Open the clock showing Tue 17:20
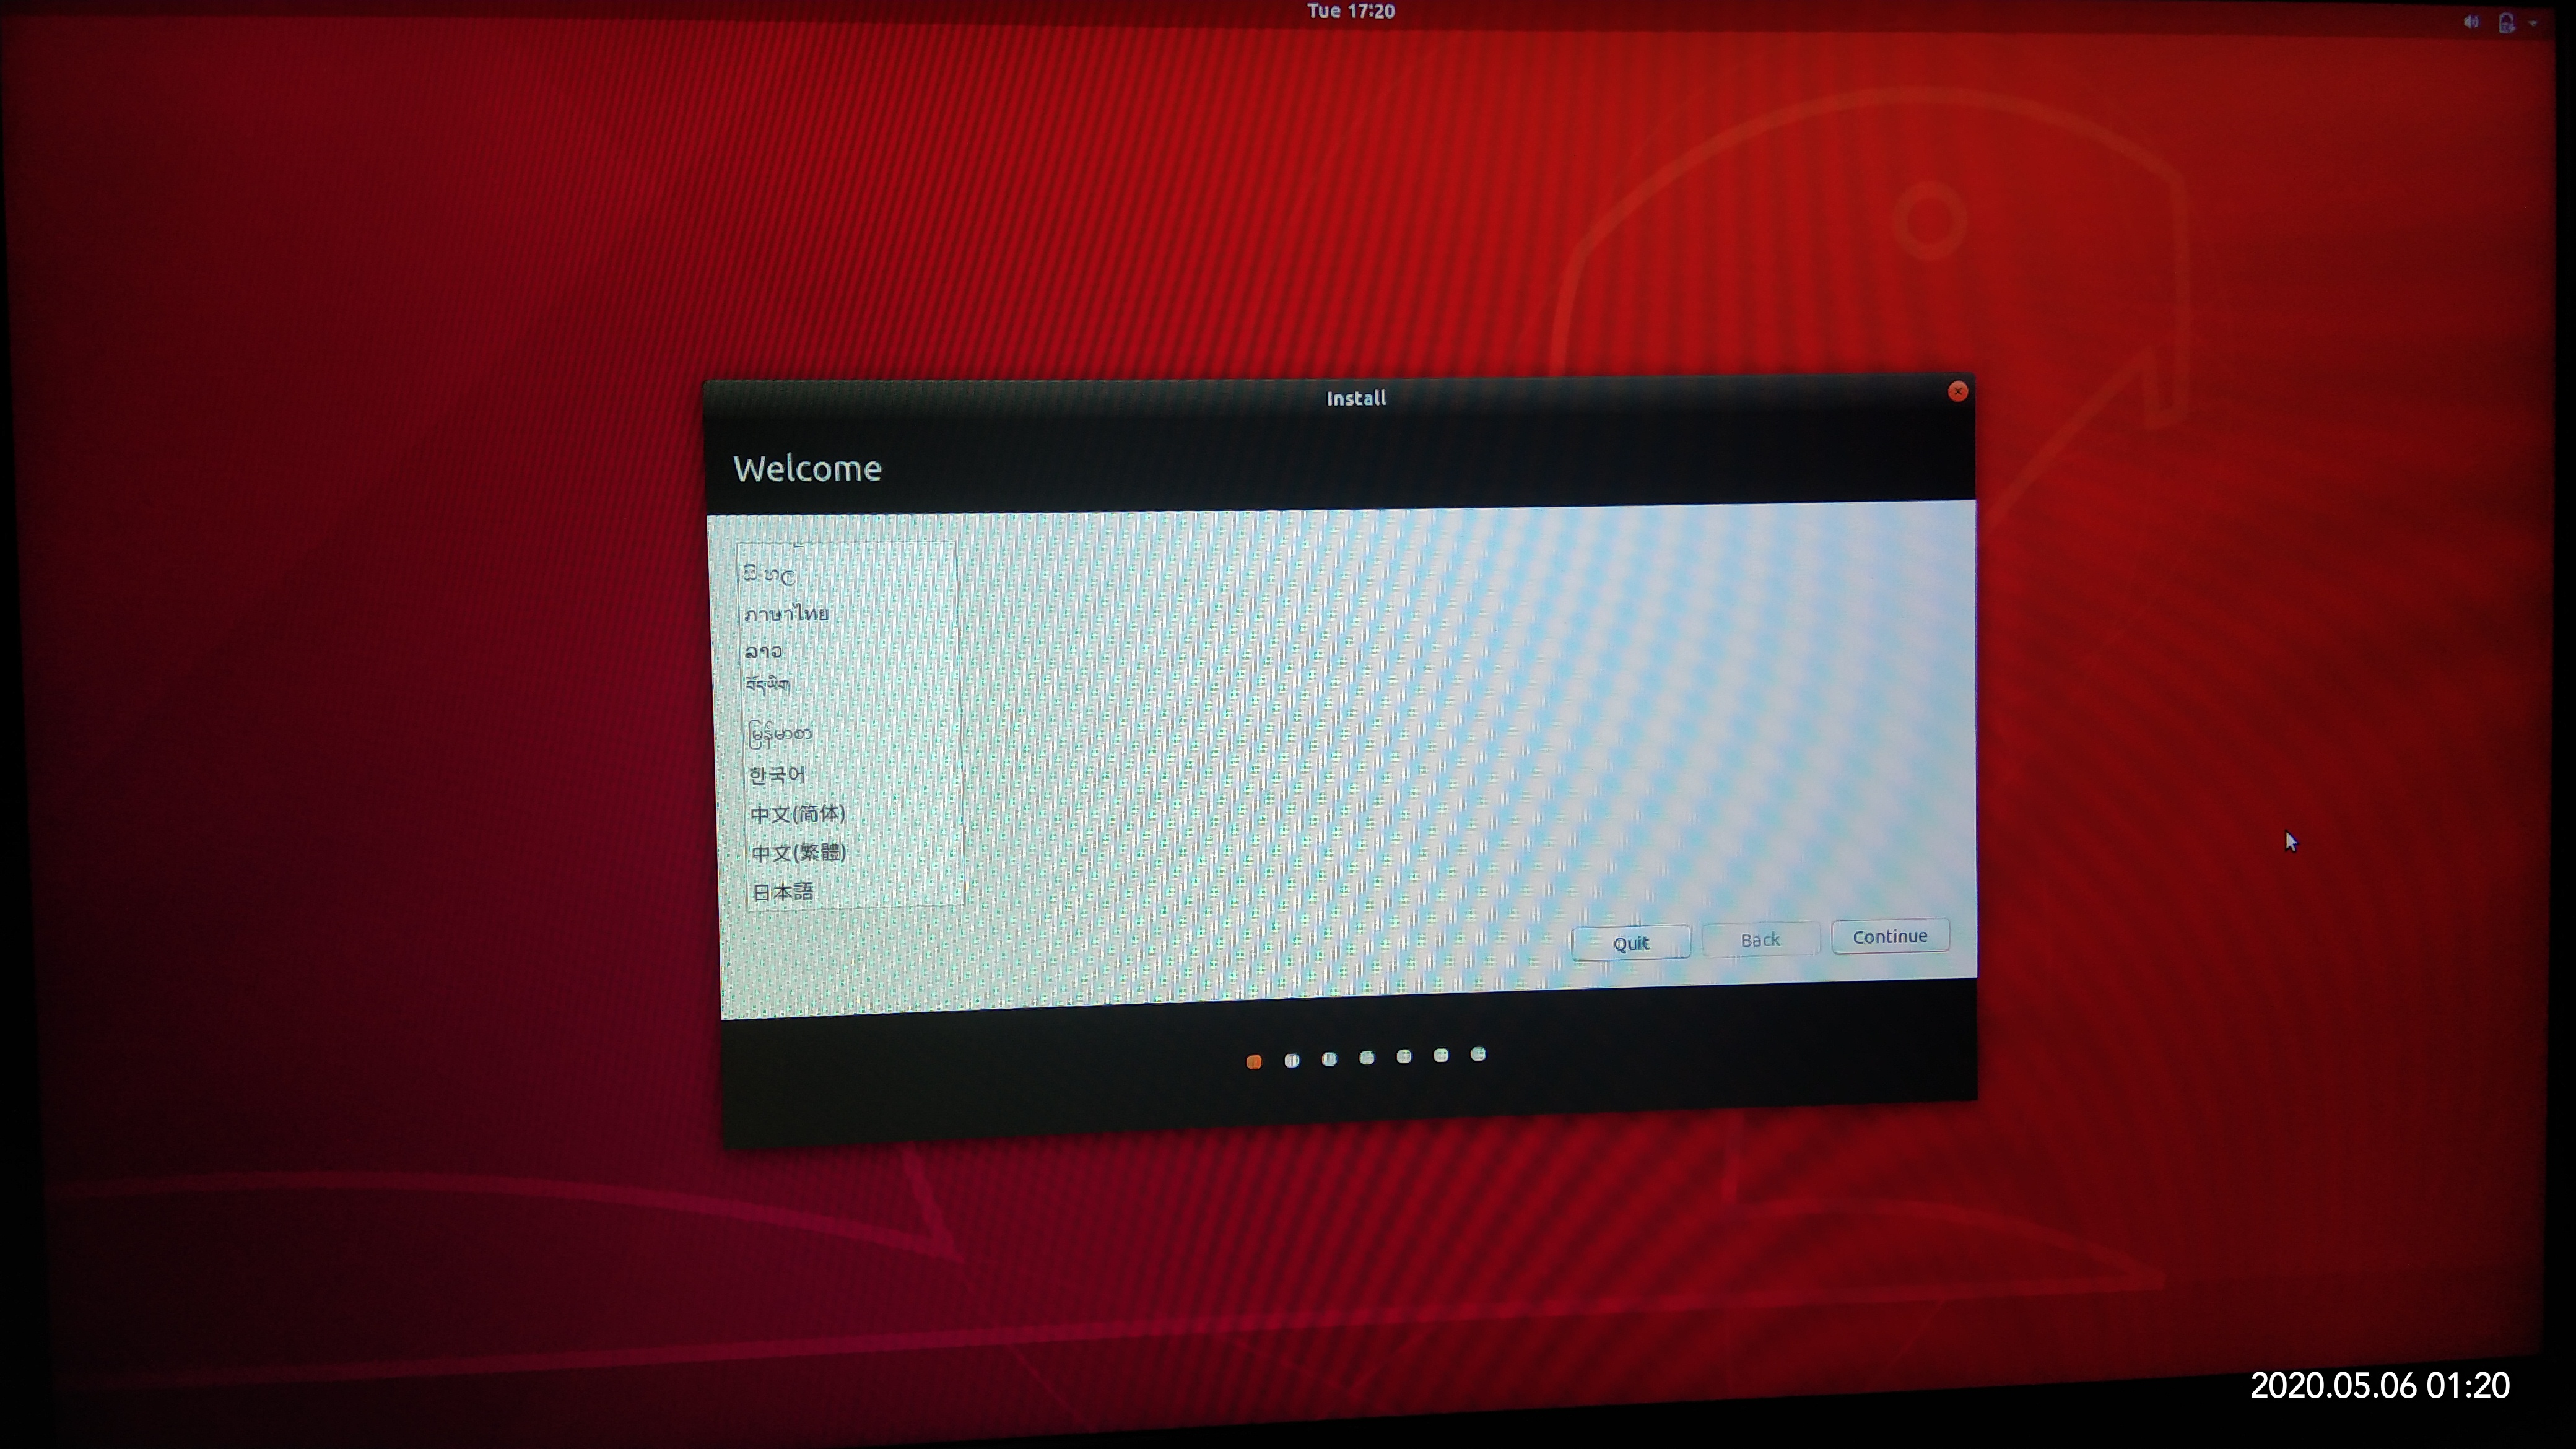Screen dimensions: 2576x1449 click(1350, 11)
